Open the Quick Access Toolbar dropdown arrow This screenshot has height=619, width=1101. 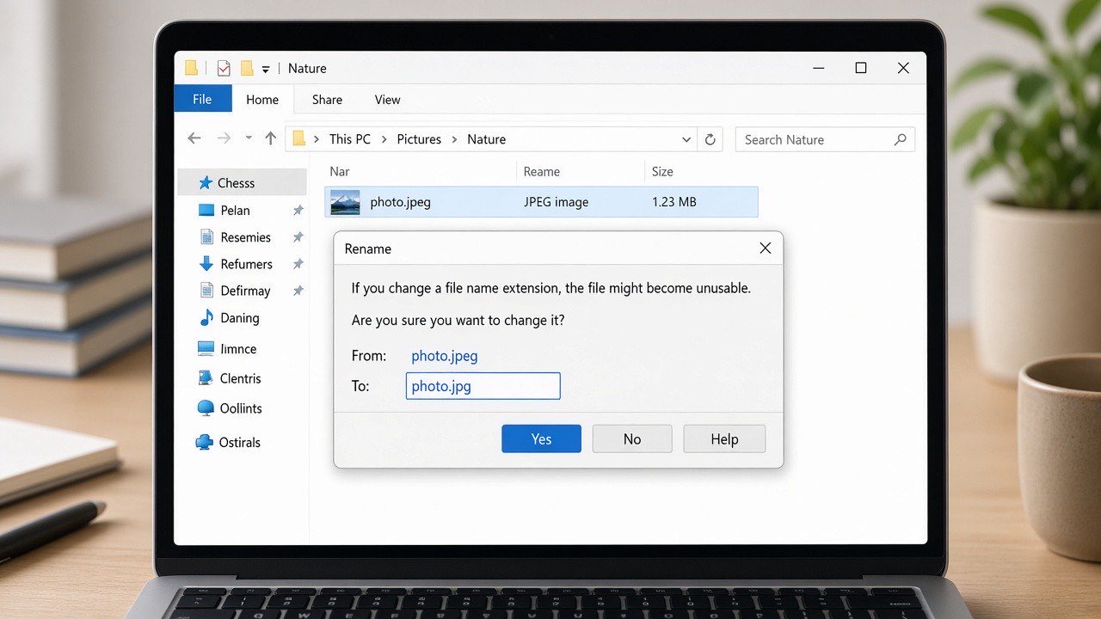266,69
